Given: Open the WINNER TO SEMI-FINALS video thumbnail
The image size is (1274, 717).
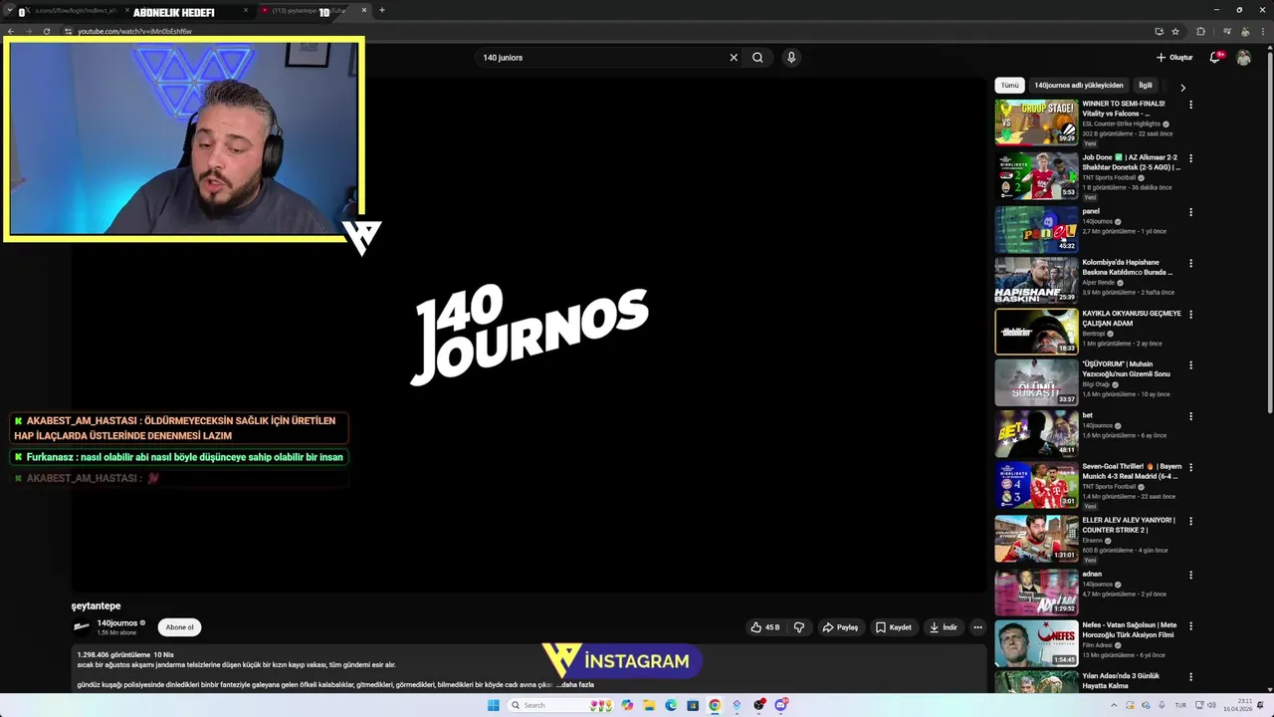Looking at the screenshot, I should click(1036, 122).
